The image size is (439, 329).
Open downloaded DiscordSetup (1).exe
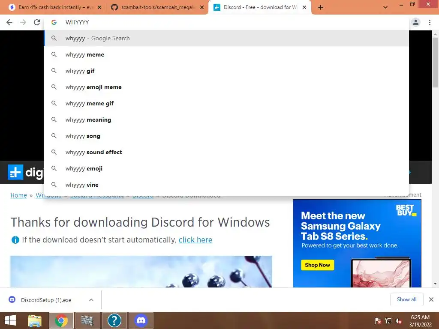pos(46,300)
